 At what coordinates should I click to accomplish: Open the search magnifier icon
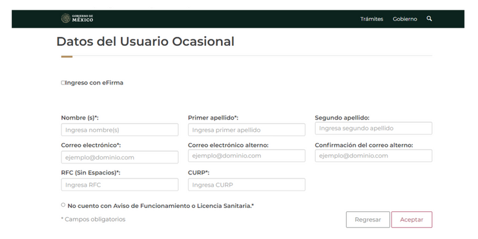pyautogui.click(x=429, y=19)
